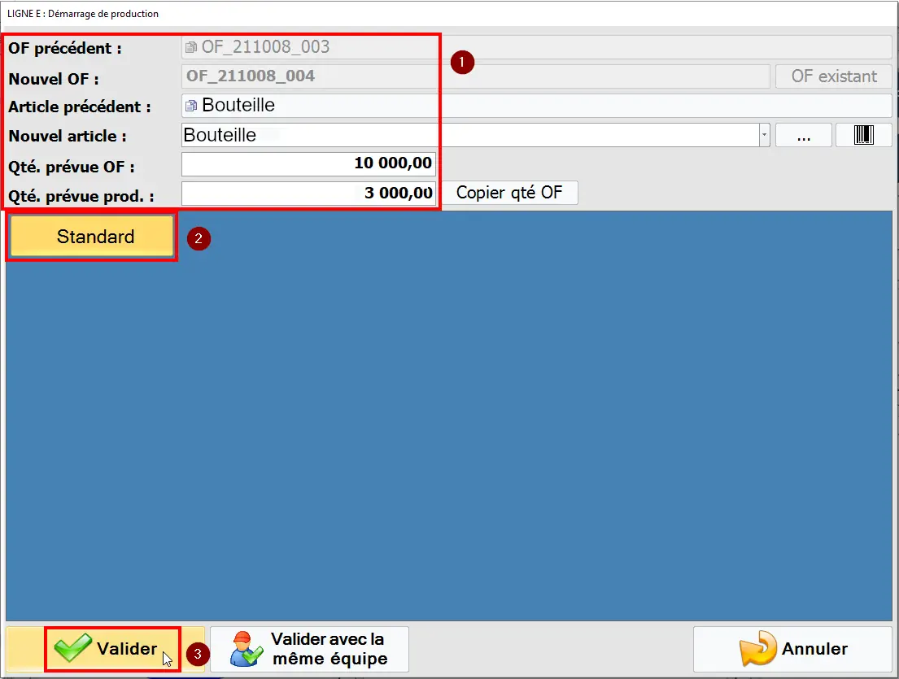The height and width of the screenshot is (679, 899).
Task: Click document icon beside OF_211008_003
Action: pyautogui.click(x=191, y=47)
